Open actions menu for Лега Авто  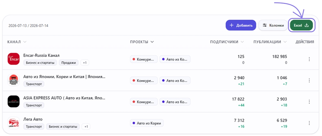(309, 123)
